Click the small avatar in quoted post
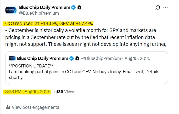Image resolution: width=179 pixels, height=114 pixels. tap(12, 58)
